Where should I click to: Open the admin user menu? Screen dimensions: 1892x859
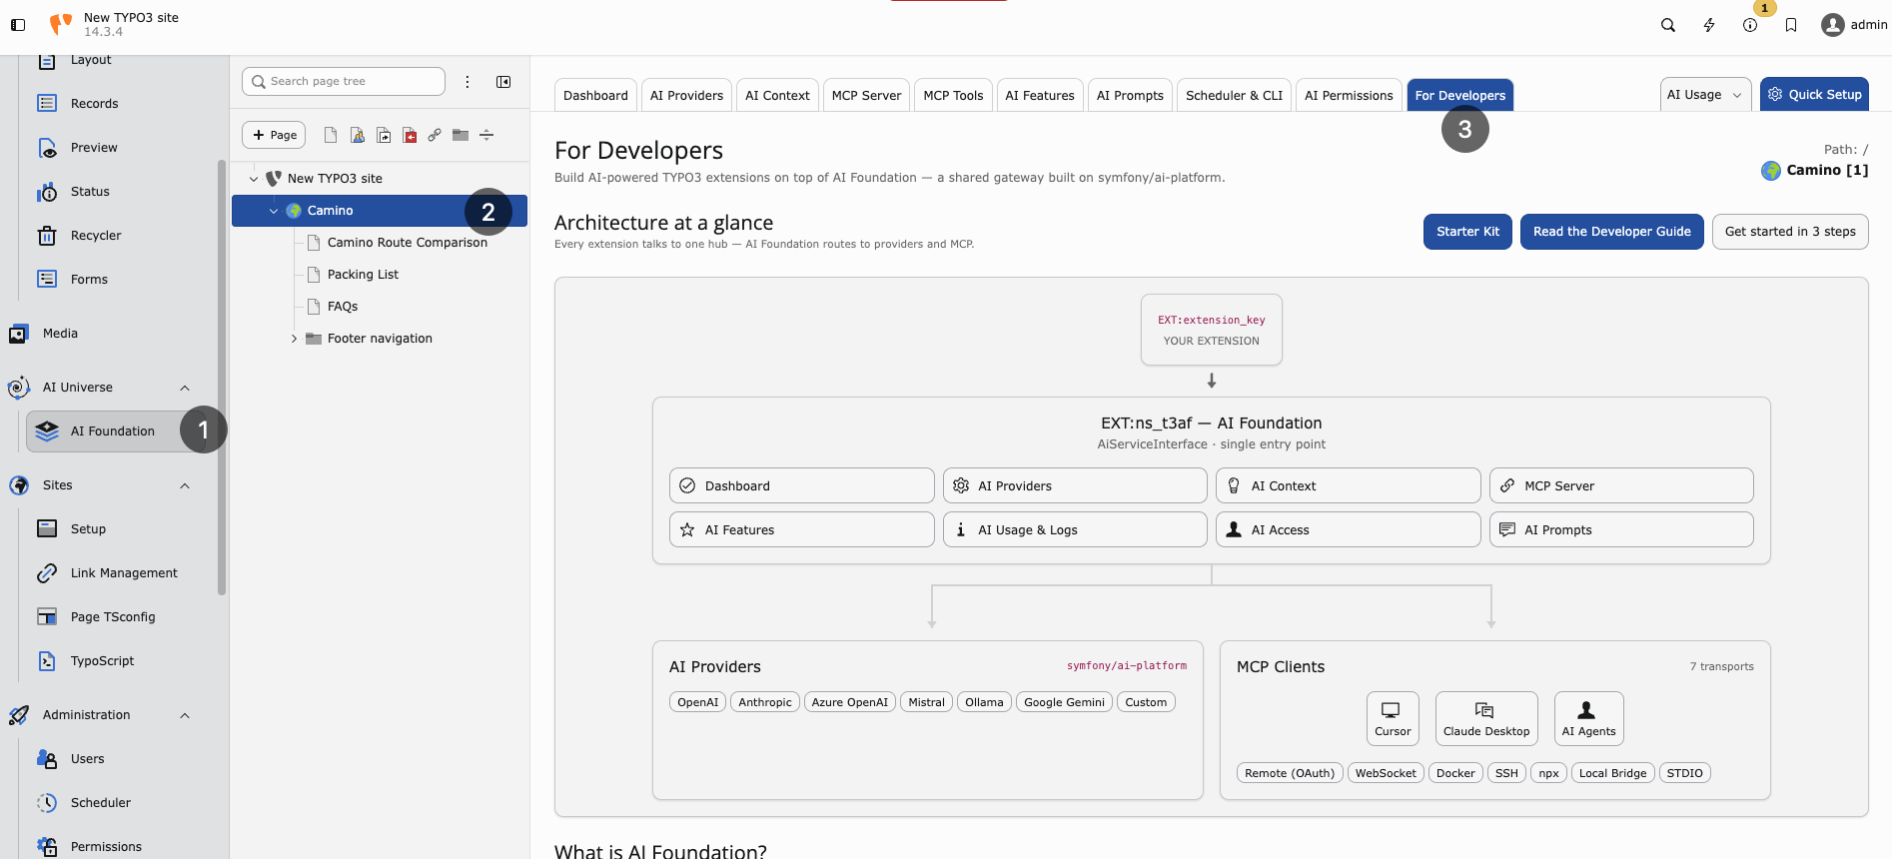1854,25
